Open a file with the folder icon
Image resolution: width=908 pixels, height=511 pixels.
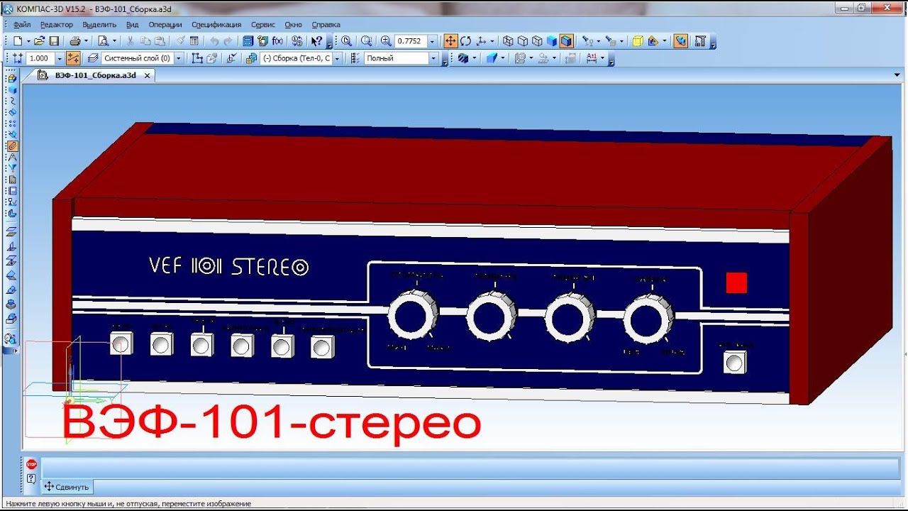[x=39, y=41]
